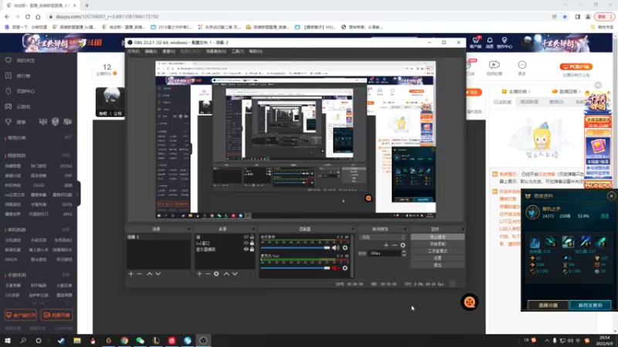618x347 pixels.
Task: Open the OBS icon on the Windows taskbar
Action: coord(203,341)
